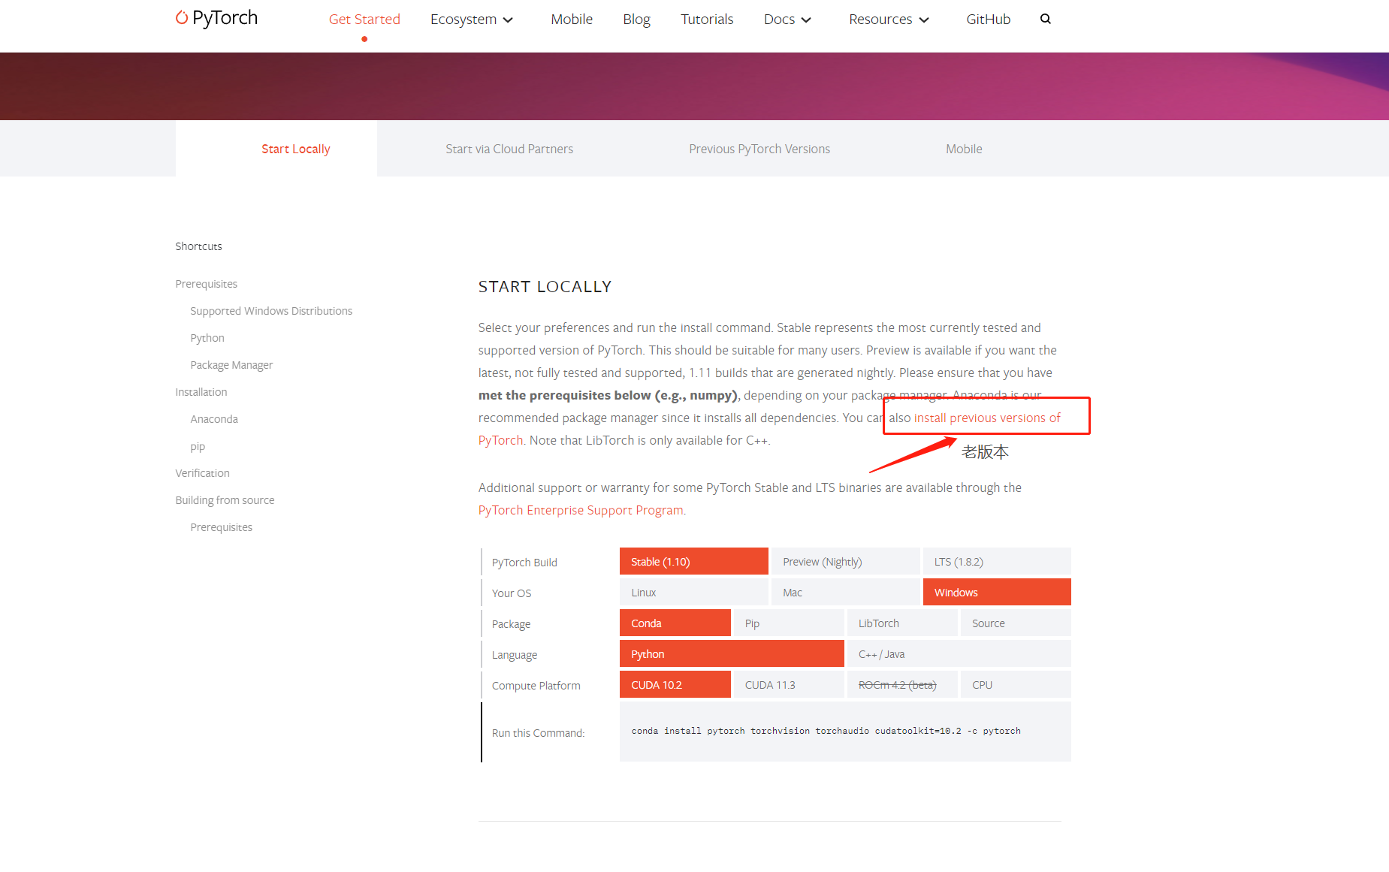Open the Tutorials nav link
Screen dimensions: 1389x872
(x=707, y=20)
